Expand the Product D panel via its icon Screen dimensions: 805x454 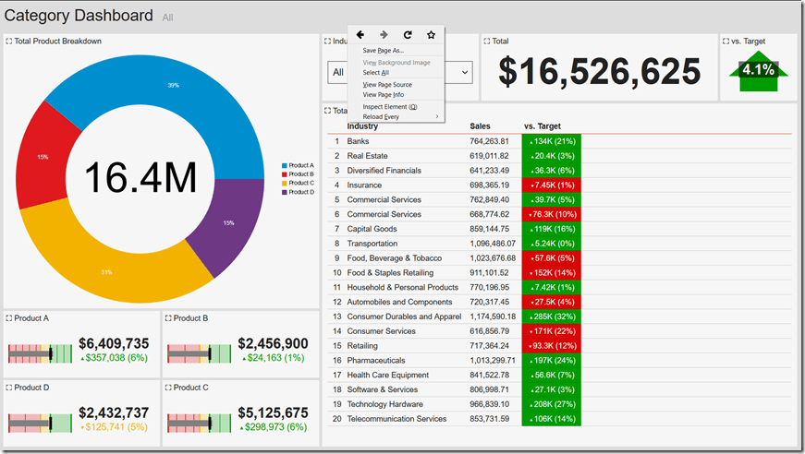point(9,388)
